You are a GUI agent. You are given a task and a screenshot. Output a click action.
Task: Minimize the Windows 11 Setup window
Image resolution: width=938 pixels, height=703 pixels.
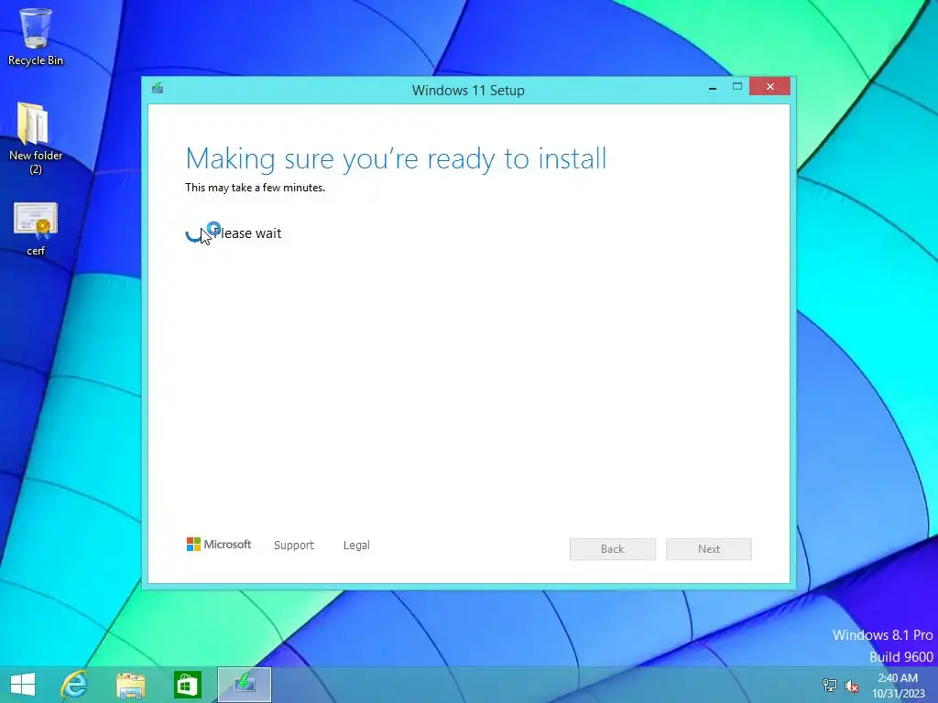coord(713,87)
